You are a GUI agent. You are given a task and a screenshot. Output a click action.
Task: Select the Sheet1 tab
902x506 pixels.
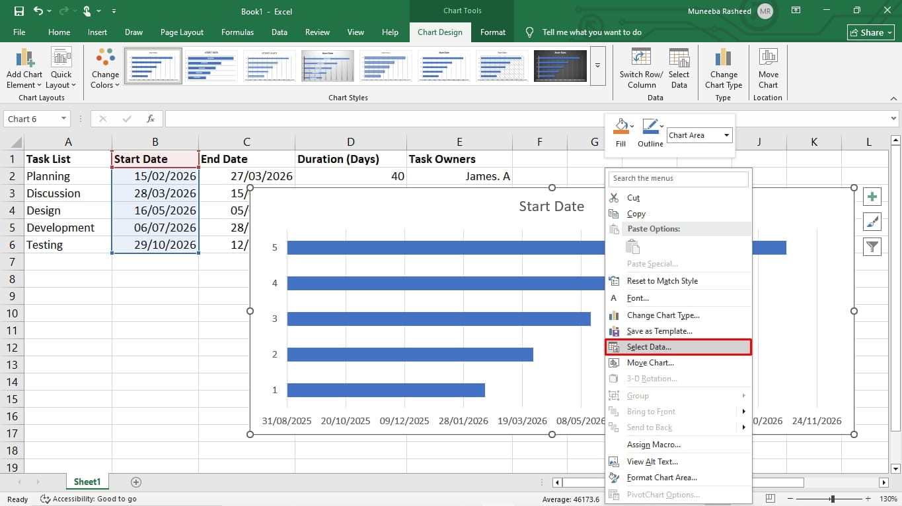[87, 482]
